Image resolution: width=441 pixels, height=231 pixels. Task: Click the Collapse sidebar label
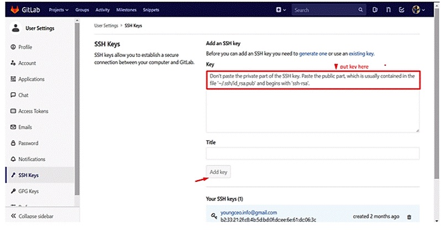(36, 216)
